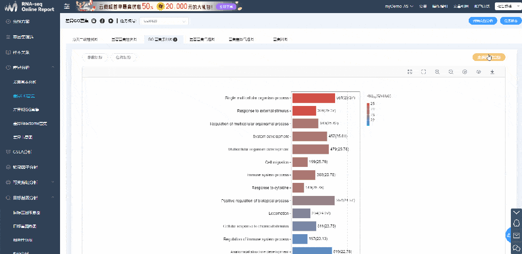
Task: Toggle the eye visibility icon in chart toolbar
Action: [478, 72]
